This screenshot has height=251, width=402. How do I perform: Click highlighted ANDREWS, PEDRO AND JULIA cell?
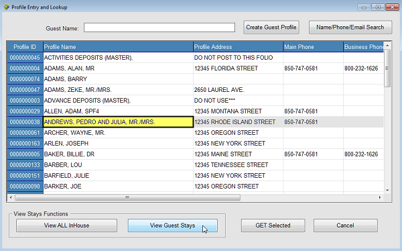[x=118, y=122]
